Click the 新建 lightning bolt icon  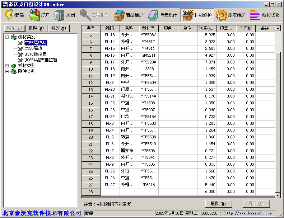pos(9,15)
